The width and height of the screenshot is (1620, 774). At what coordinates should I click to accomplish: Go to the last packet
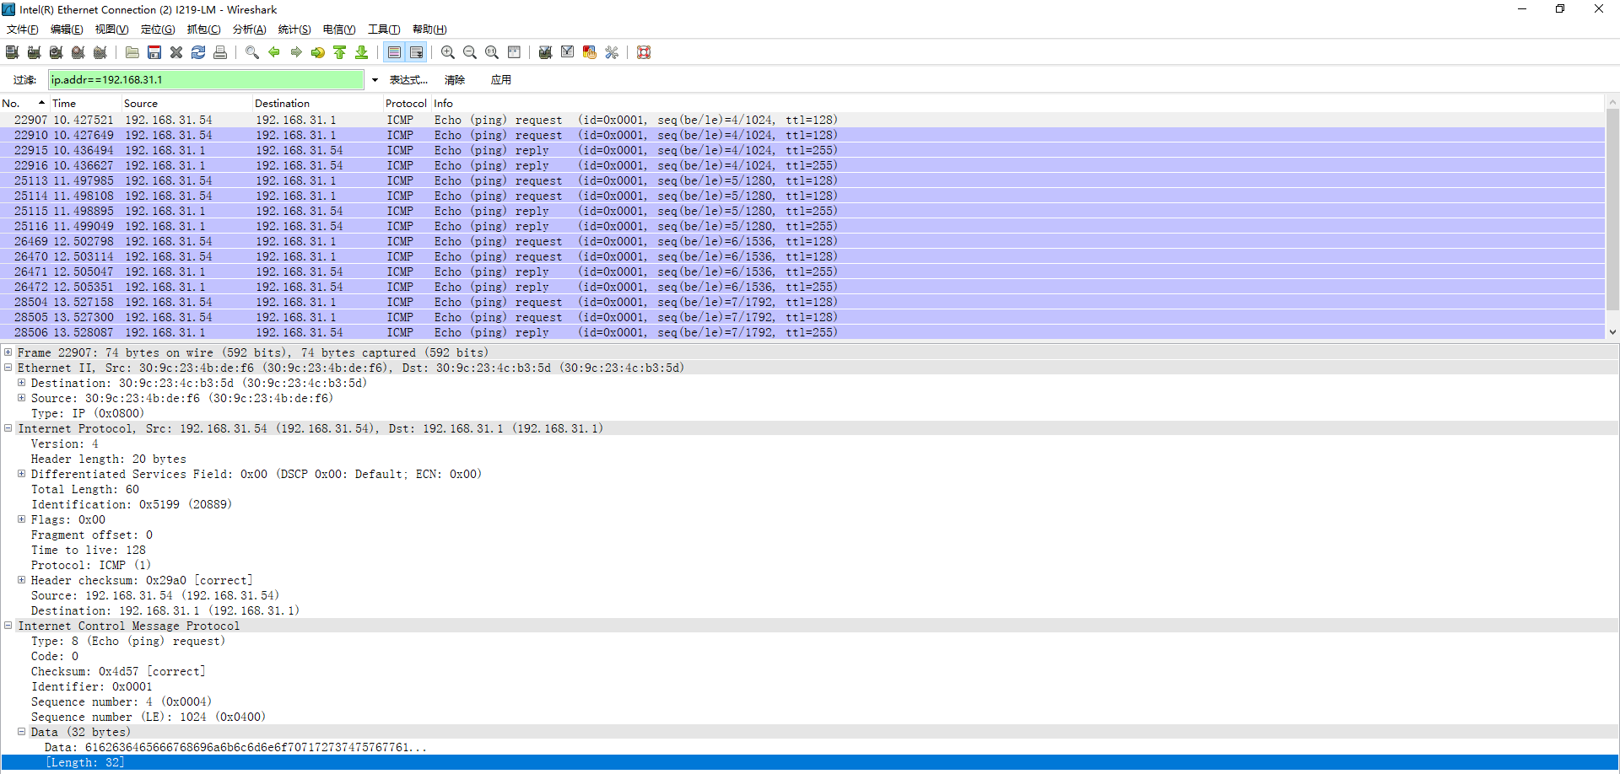pyautogui.click(x=362, y=52)
